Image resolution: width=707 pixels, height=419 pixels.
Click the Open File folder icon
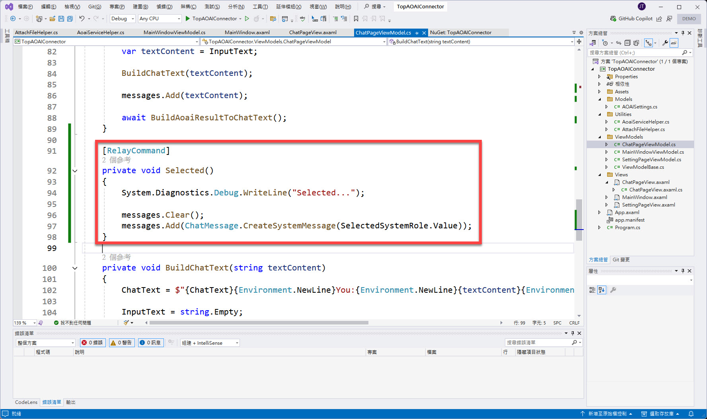(52, 19)
